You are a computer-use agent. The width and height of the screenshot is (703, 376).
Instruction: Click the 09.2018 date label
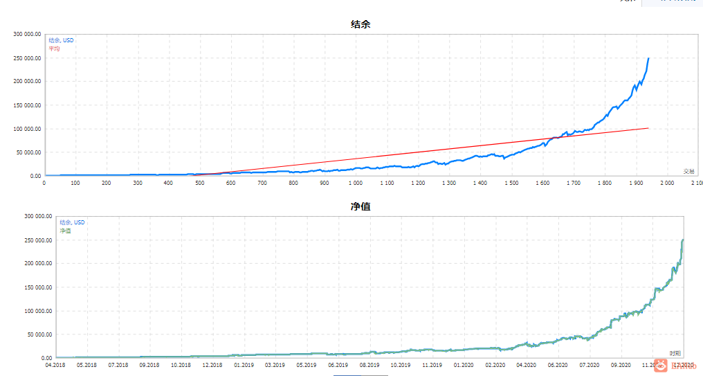pyautogui.click(x=149, y=365)
